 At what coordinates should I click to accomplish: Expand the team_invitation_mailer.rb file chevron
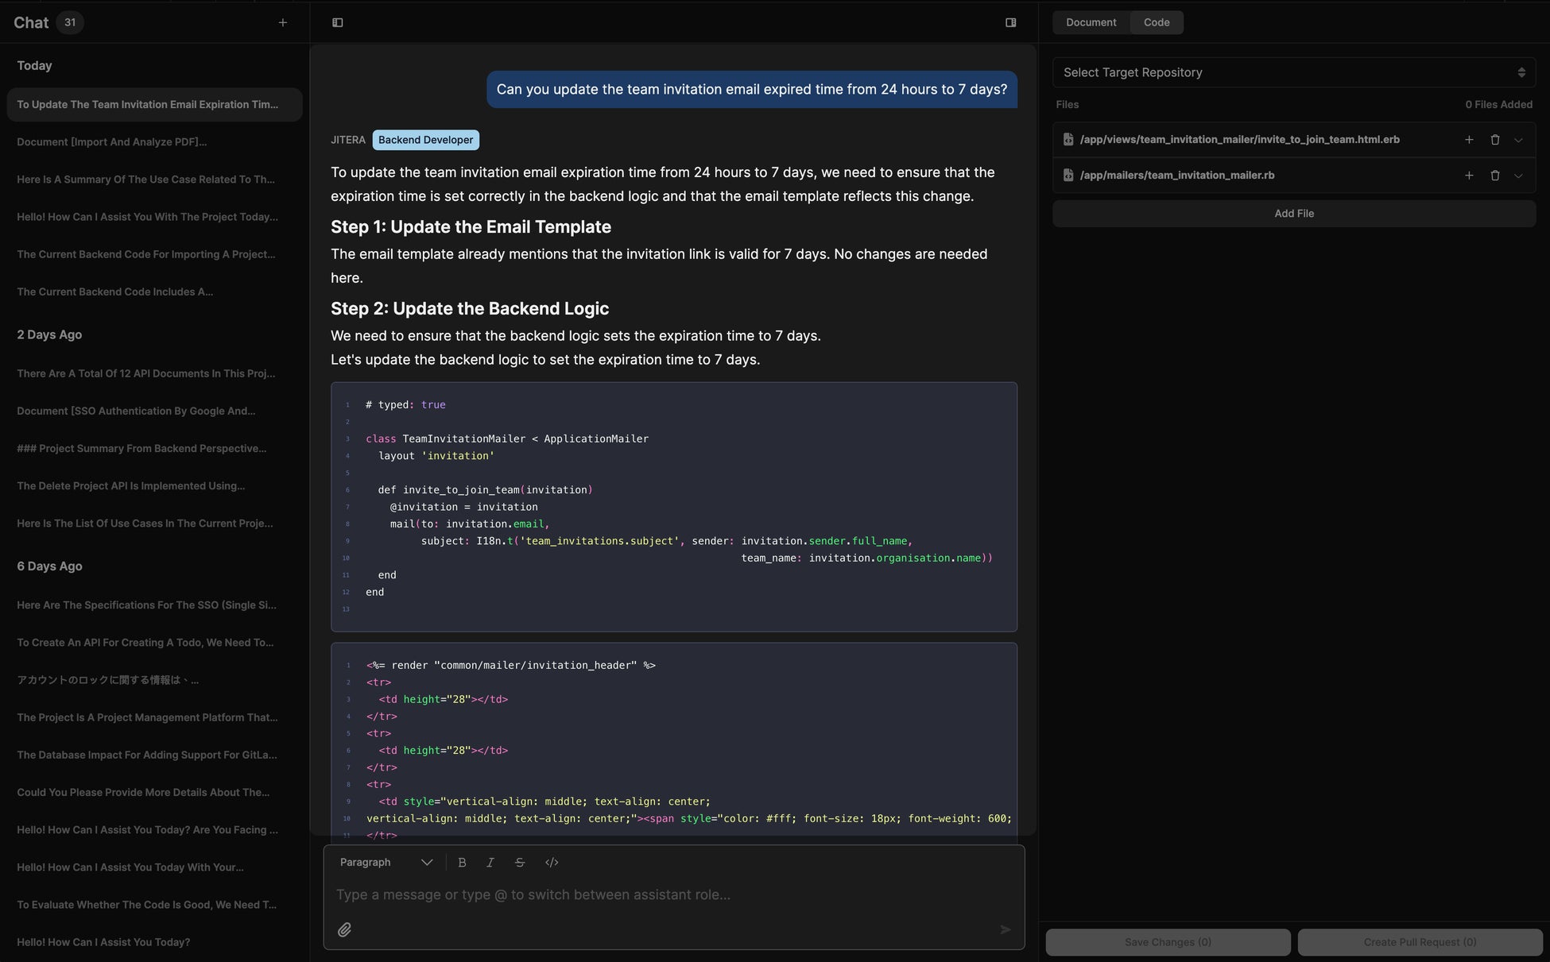1518,176
